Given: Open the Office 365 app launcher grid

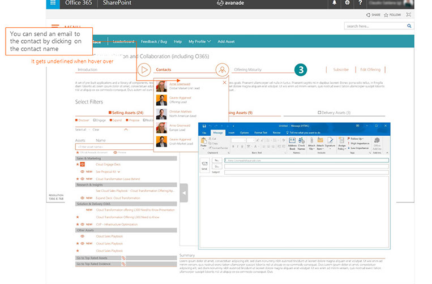Looking at the screenshot, I should coord(53,3).
